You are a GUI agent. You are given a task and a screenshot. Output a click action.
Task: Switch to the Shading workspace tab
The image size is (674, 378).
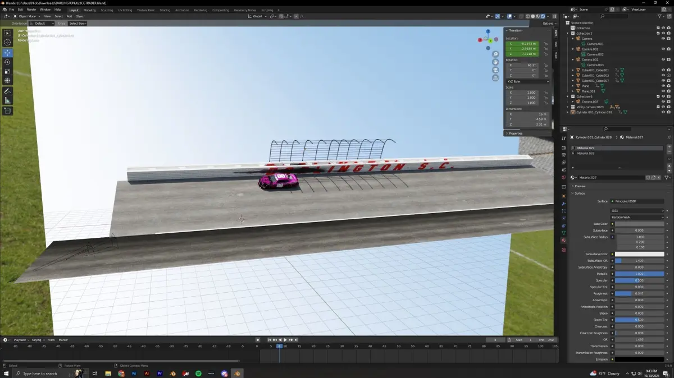tap(165, 10)
